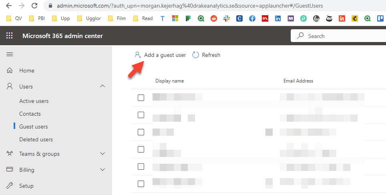Open the QV bookmarks folder
Image resolution: width=386 pixels, height=195 pixels.
tap(14, 18)
